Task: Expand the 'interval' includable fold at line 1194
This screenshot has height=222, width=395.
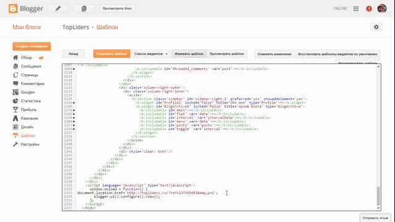Action: (x=74, y=118)
